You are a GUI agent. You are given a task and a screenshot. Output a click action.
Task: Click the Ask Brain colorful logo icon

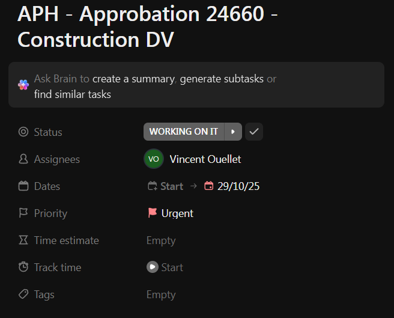(23, 85)
